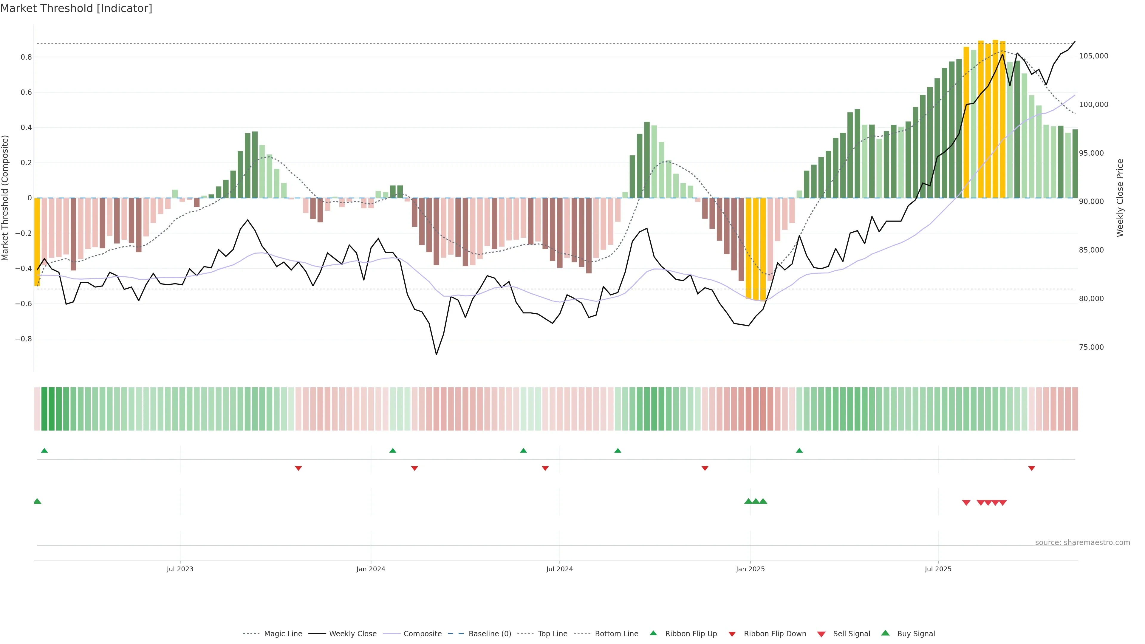Toggle the Composite legend entry
Viewport: 1145px width, 644px height.
click(422, 634)
